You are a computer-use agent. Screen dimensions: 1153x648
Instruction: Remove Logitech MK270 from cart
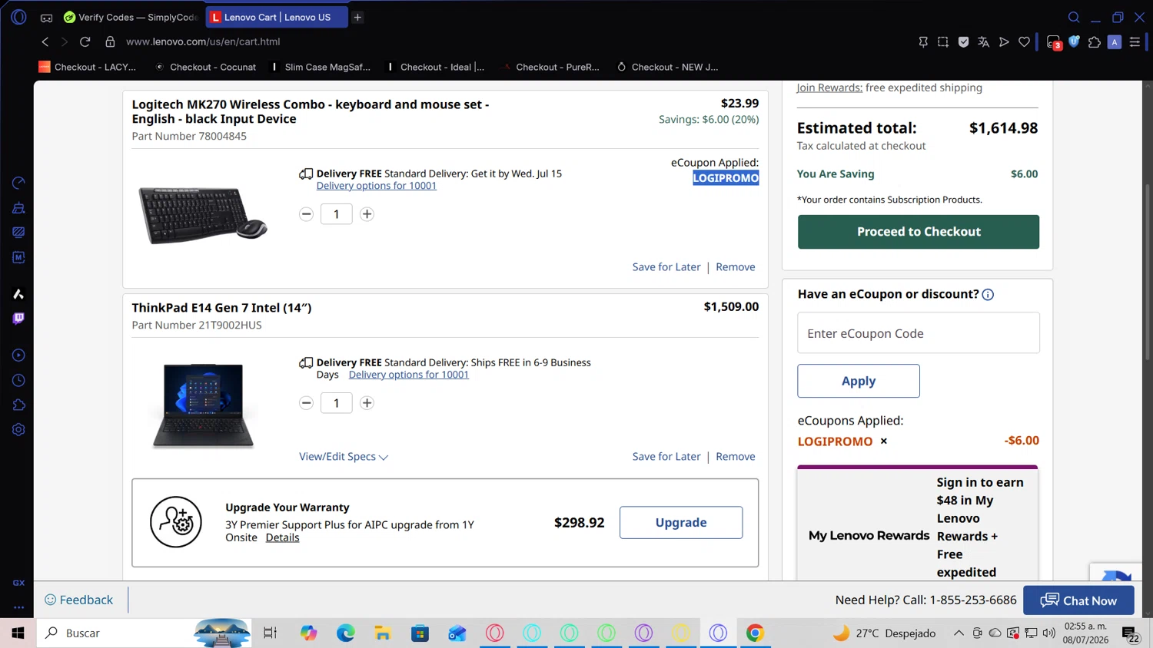tap(736, 267)
